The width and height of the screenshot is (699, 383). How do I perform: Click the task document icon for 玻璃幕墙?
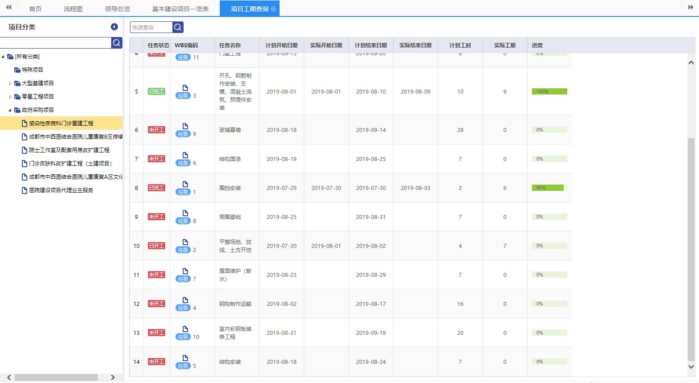(x=185, y=126)
